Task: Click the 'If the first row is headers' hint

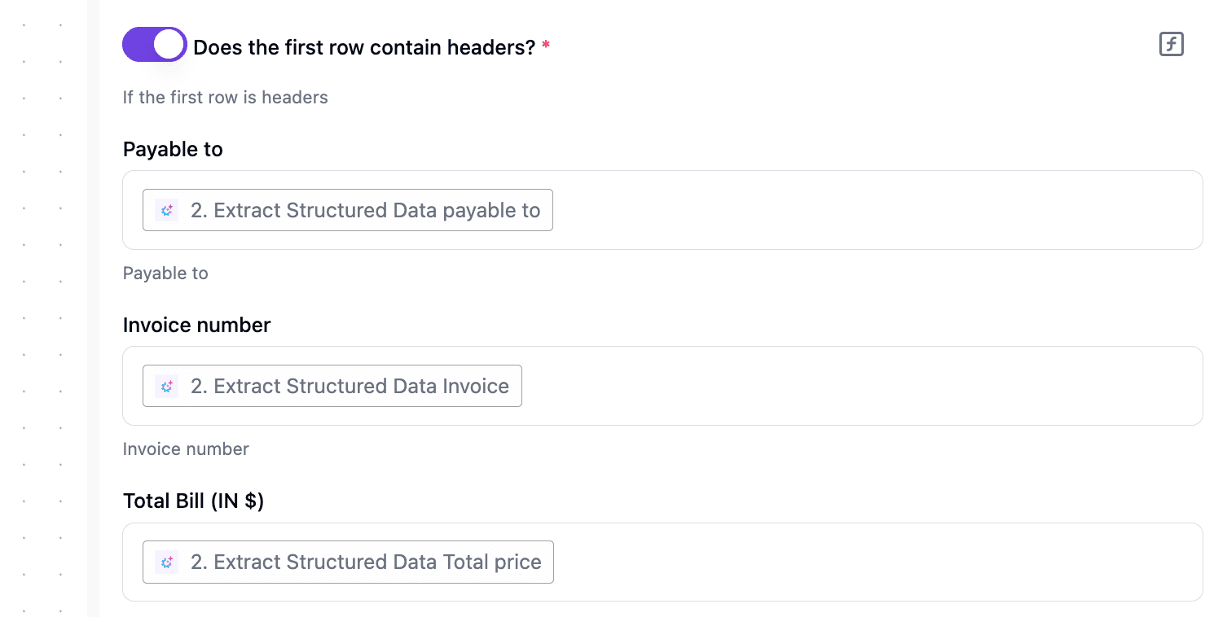Action: tap(225, 98)
